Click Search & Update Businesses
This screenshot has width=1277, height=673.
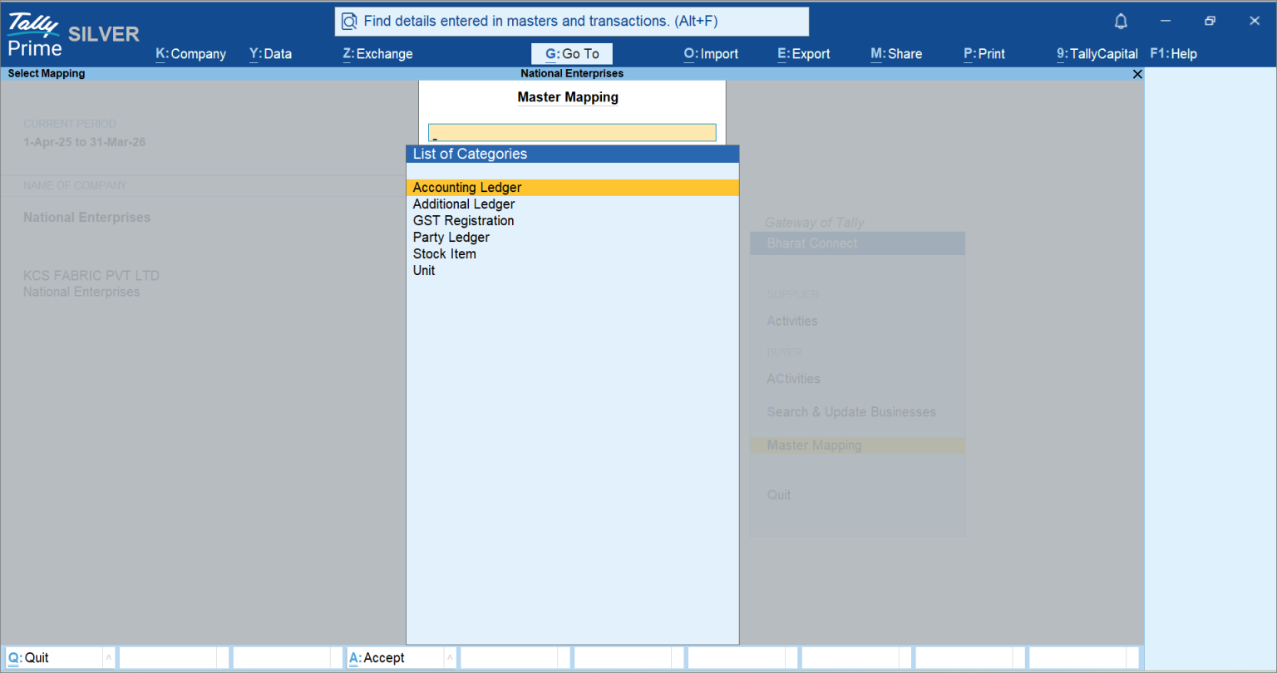coord(851,412)
